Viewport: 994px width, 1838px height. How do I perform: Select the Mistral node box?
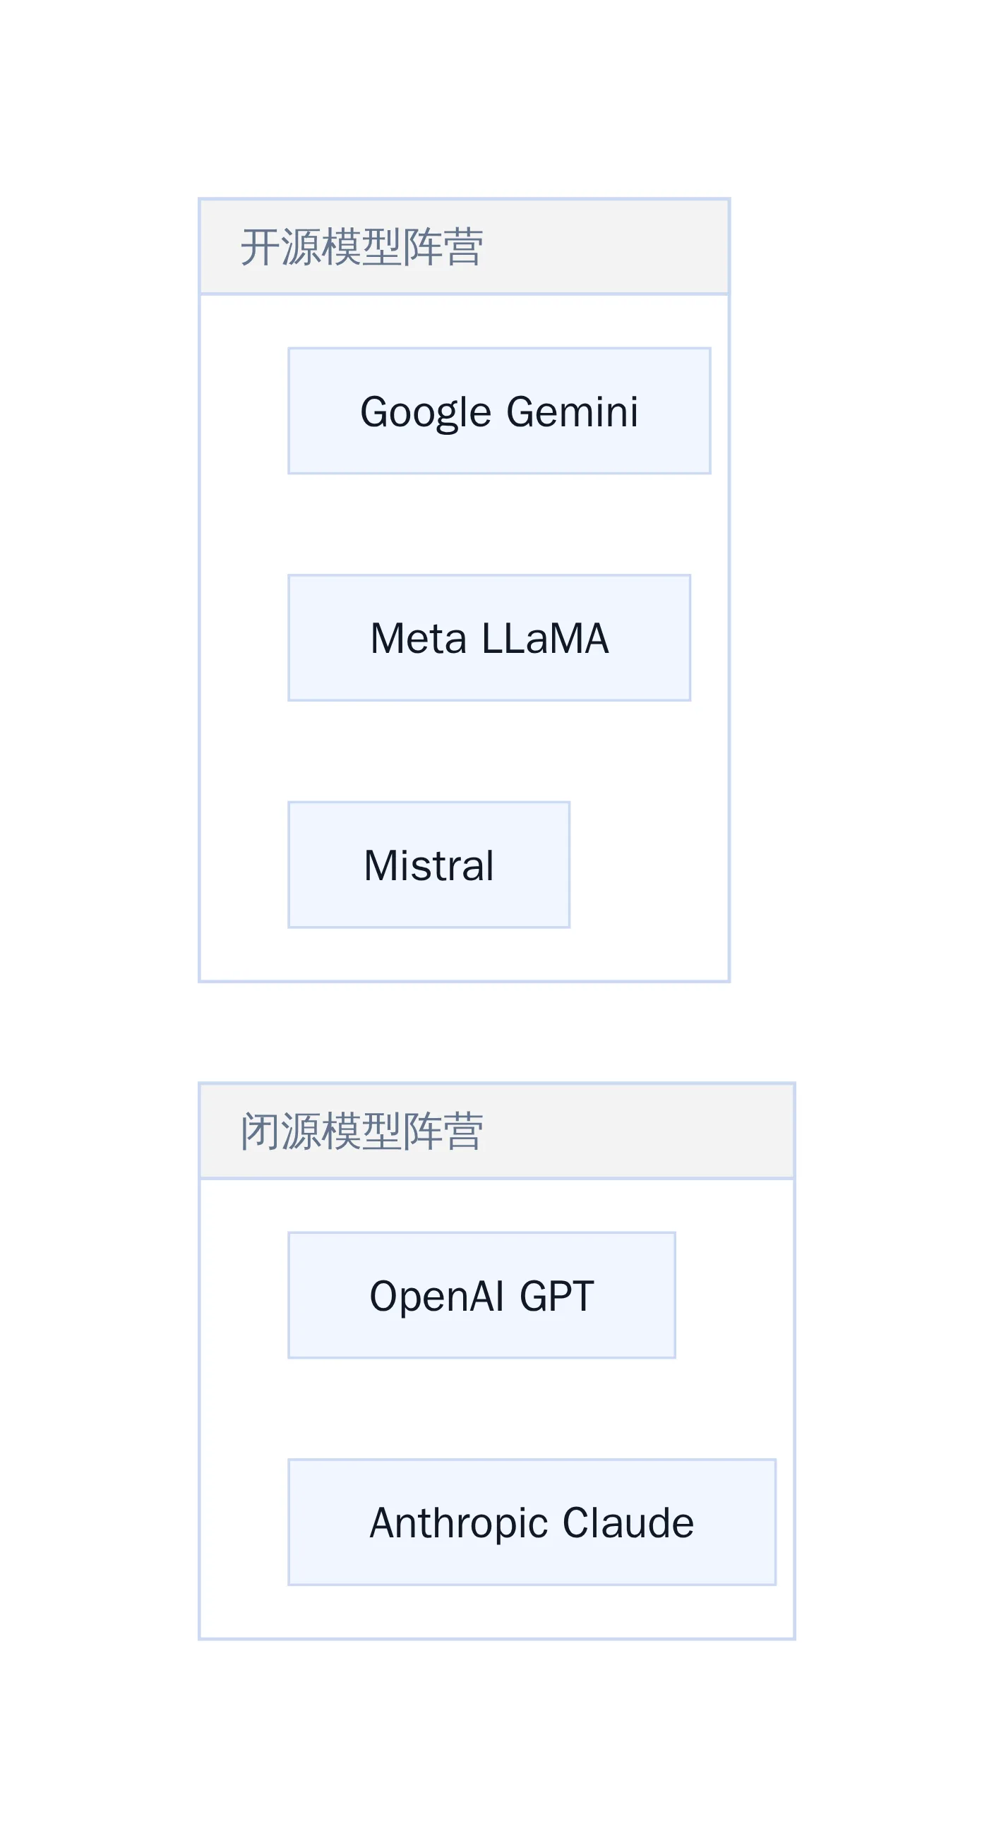429,865
